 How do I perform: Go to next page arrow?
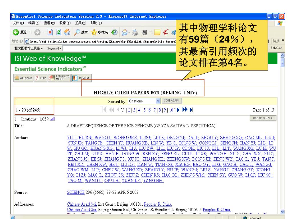click(178, 110)
